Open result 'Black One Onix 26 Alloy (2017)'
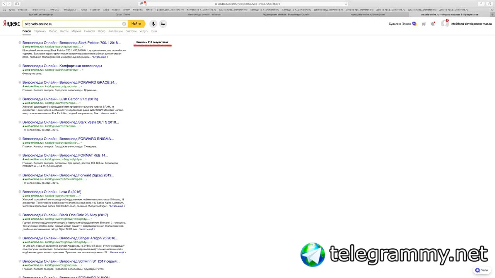 click(x=65, y=215)
